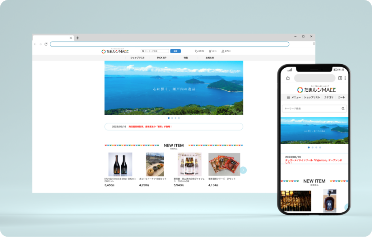Viewport: 372px width, 237px height.
Task: Open the desktop category tag icon
Action: 197,51
